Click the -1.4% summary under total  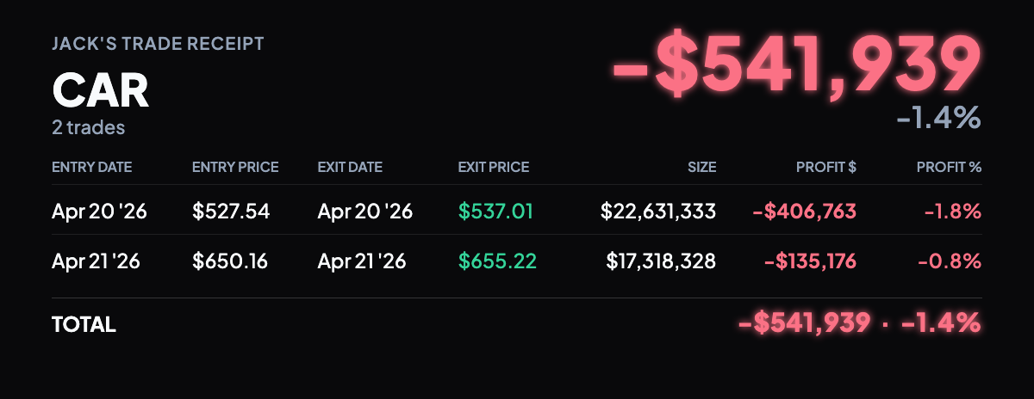938,117
